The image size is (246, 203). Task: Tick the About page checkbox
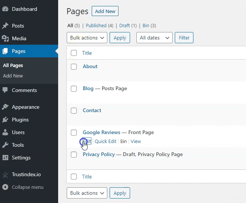[74, 67]
